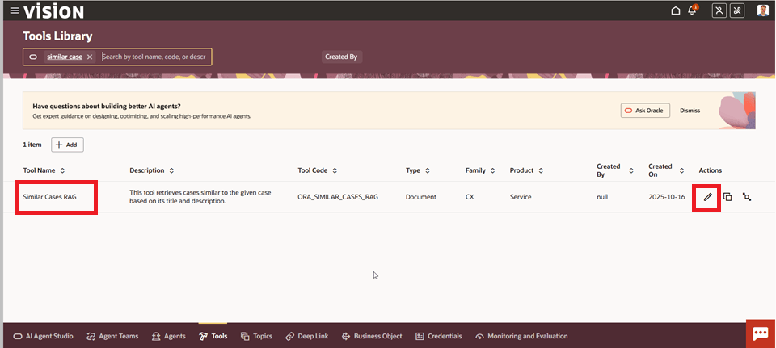Sort by Description column
Image resolution: width=776 pixels, height=348 pixels.
pyautogui.click(x=171, y=170)
